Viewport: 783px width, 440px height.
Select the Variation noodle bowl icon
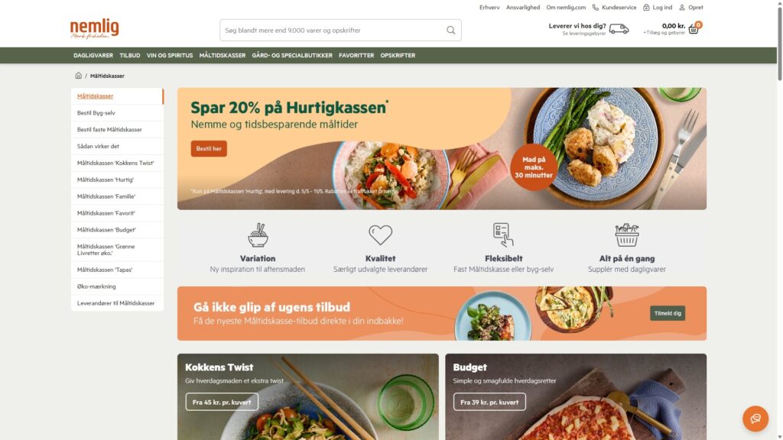pos(258,235)
